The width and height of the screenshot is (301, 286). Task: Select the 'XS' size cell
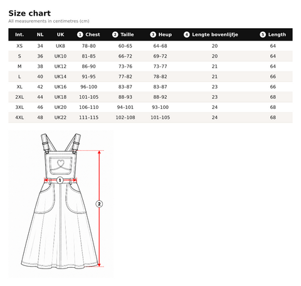coord(19,46)
